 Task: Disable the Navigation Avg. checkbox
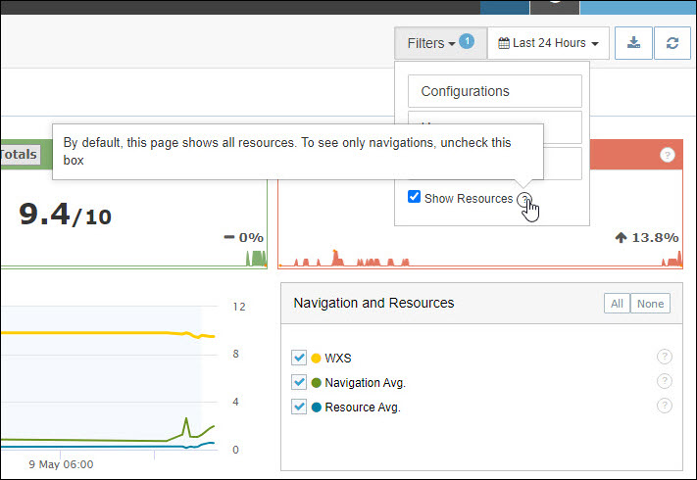(300, 382)
